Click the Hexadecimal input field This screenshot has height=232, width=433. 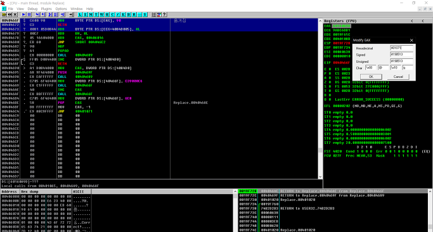401,48
